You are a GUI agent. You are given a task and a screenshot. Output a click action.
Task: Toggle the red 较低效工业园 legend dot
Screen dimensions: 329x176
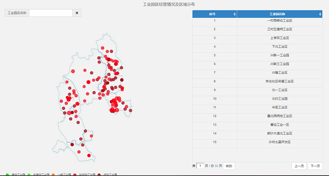point(75,175)
